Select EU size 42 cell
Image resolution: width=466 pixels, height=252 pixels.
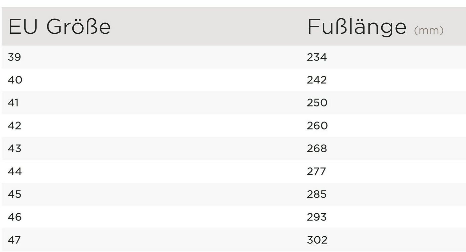pos(15,126)
